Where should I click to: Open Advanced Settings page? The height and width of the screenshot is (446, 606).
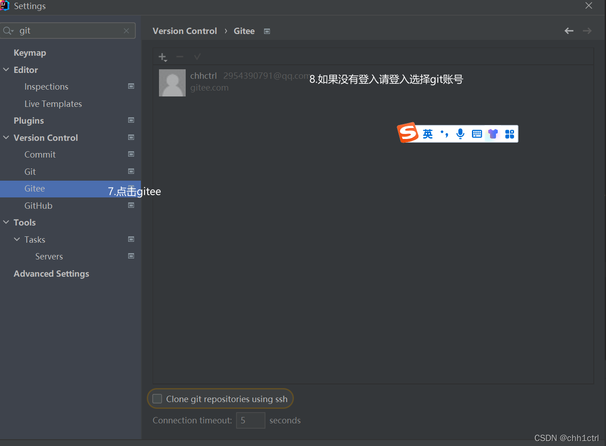[51, 273]
